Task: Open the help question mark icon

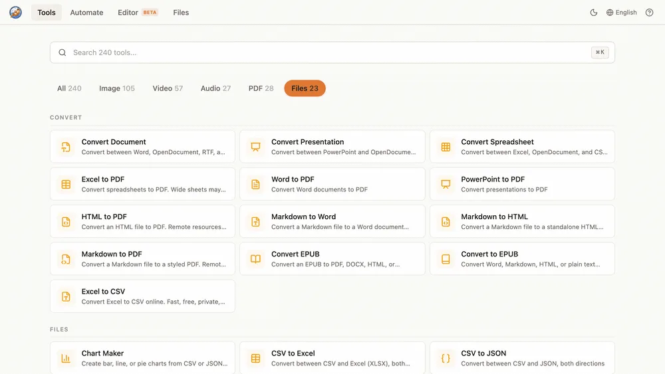Action: [649, 12]
